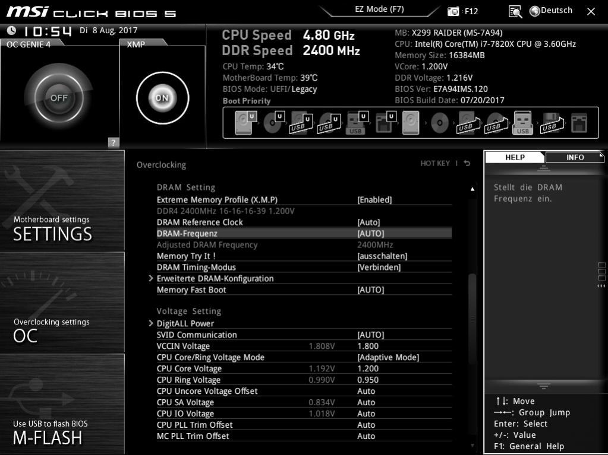
Task: Open the OC overclocking settings menu
Action: click(x=62, y=302)
